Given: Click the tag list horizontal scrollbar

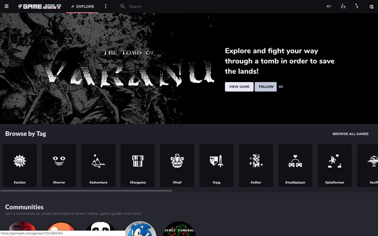Looking at the screenshot, I should (x=86, y=191).
